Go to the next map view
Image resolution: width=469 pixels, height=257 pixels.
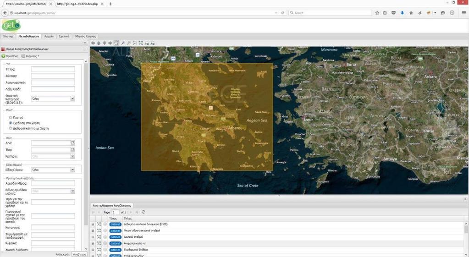(153, 43)
